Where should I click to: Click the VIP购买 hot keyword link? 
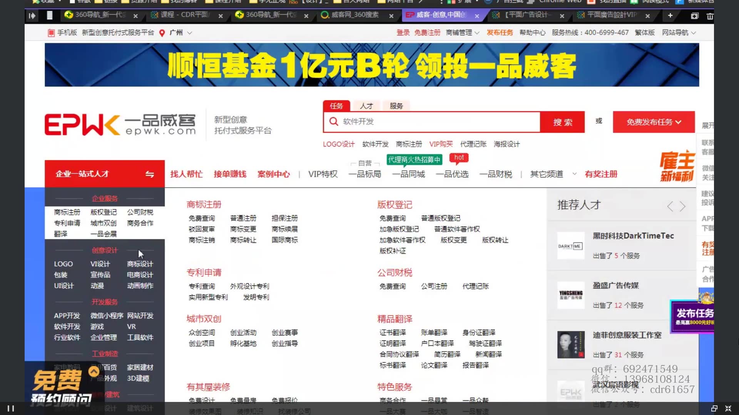(x=441, y=144)
